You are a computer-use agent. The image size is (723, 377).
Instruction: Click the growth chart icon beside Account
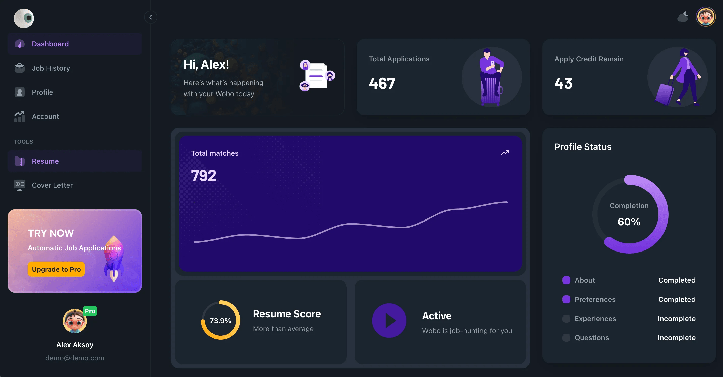click(x=20, y=116)
